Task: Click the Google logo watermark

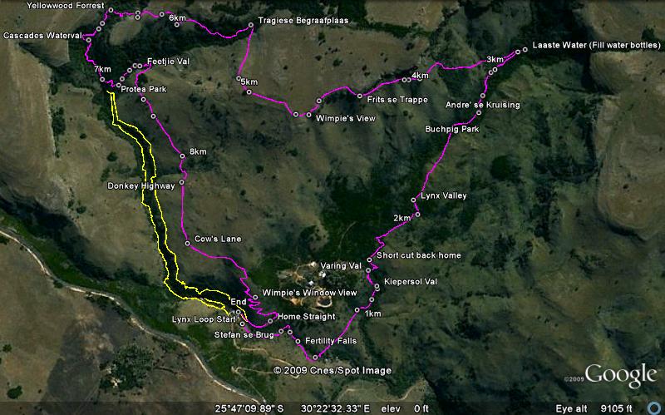Action: tap(620, 375)
